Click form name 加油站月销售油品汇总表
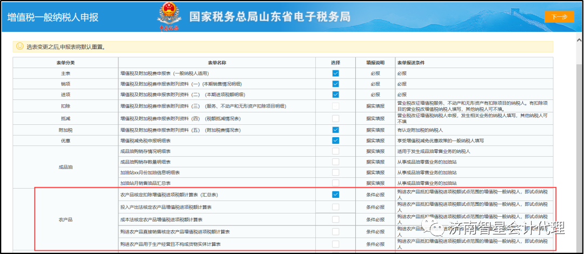 click(145, 183)
